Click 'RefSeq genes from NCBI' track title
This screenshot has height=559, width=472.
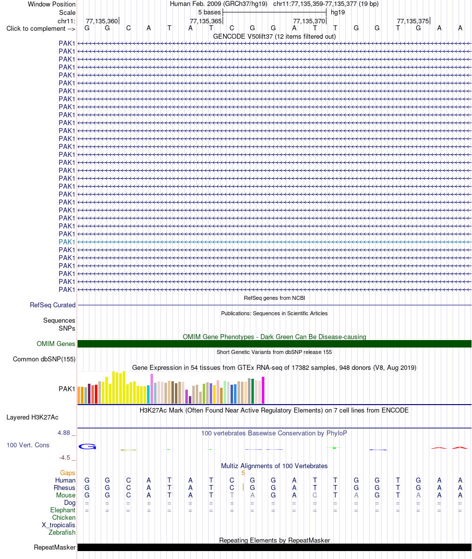coord(274,298)
